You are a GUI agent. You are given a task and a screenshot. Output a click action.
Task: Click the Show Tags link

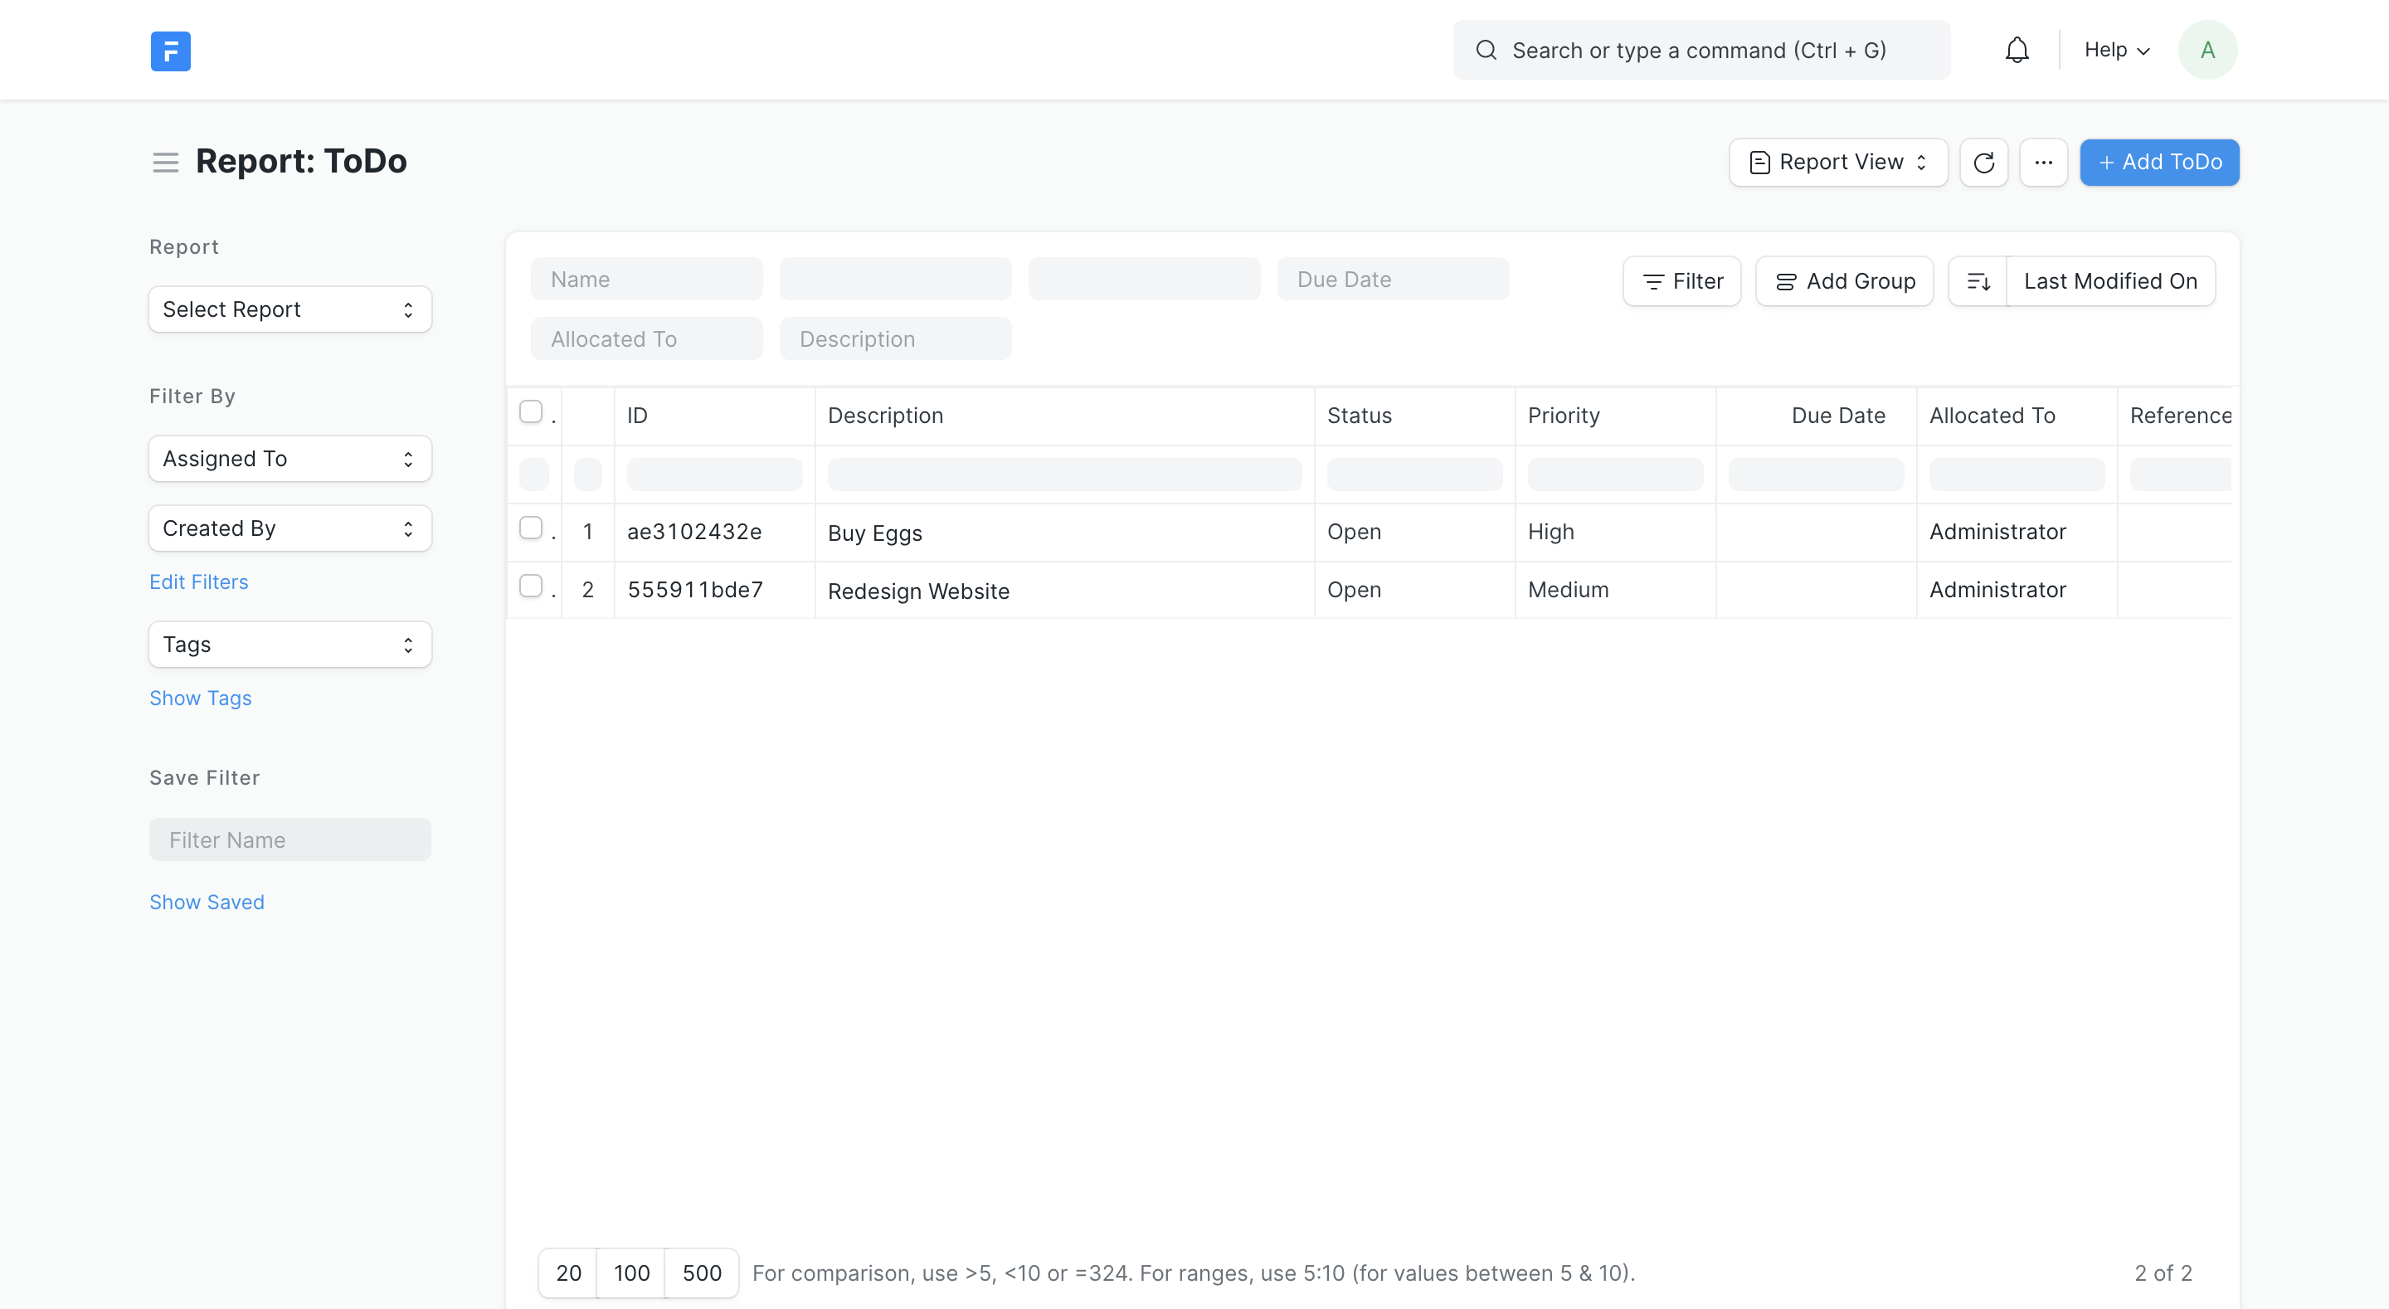[200, 698]
